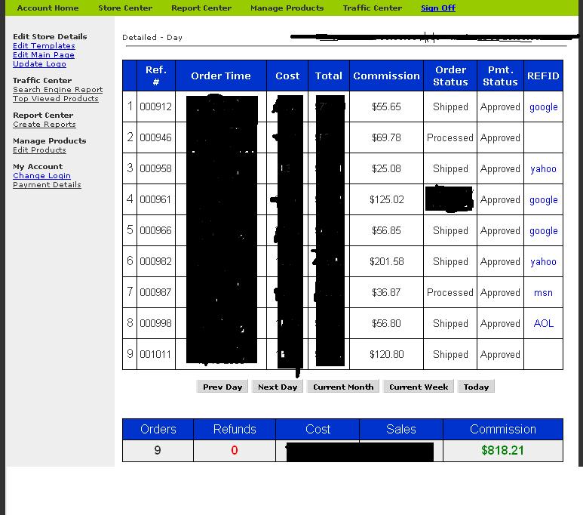
Task: Select Manage Products in top navigation
Action: pos(287,8)
